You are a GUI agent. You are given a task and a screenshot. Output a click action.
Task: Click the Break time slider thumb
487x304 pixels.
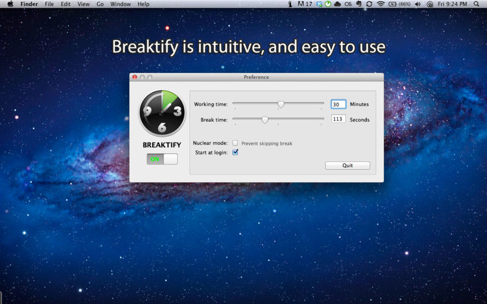click(x=265, y=120)
